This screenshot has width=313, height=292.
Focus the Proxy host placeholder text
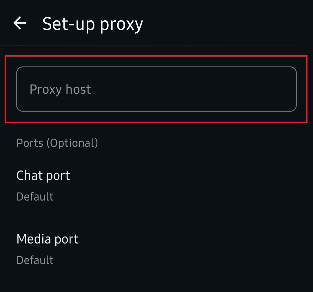pos(60,89)
